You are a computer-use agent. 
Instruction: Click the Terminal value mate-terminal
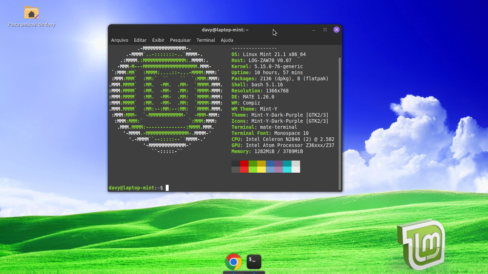click(279, 127)
